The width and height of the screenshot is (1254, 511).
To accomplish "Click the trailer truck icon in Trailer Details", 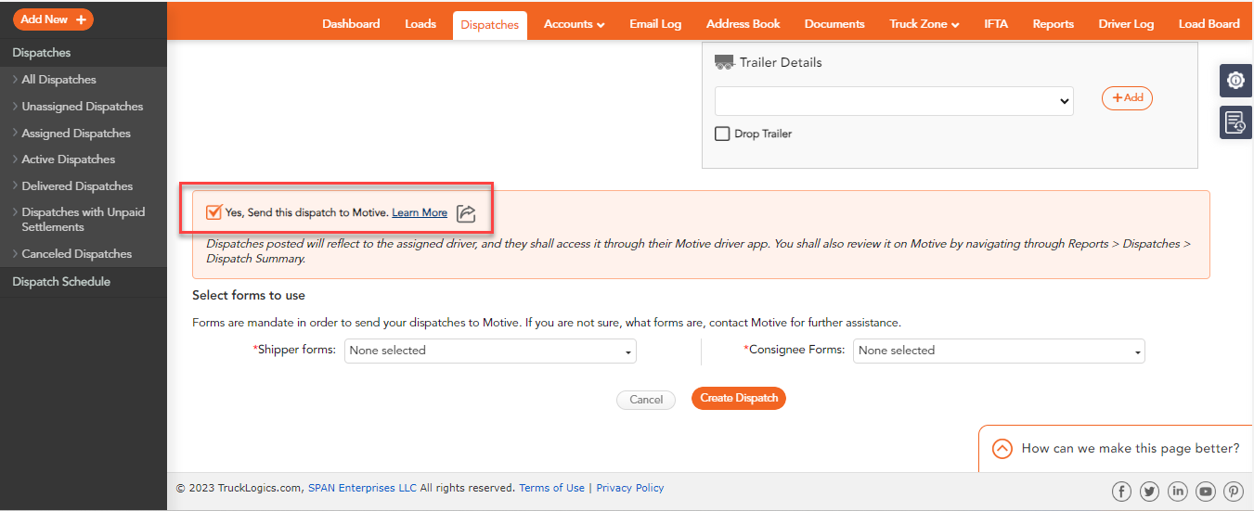I will pyautogui.click(x=724, y=62).
